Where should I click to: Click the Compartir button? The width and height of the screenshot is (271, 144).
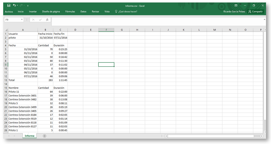pyautogui.click(x=255, y=12)
